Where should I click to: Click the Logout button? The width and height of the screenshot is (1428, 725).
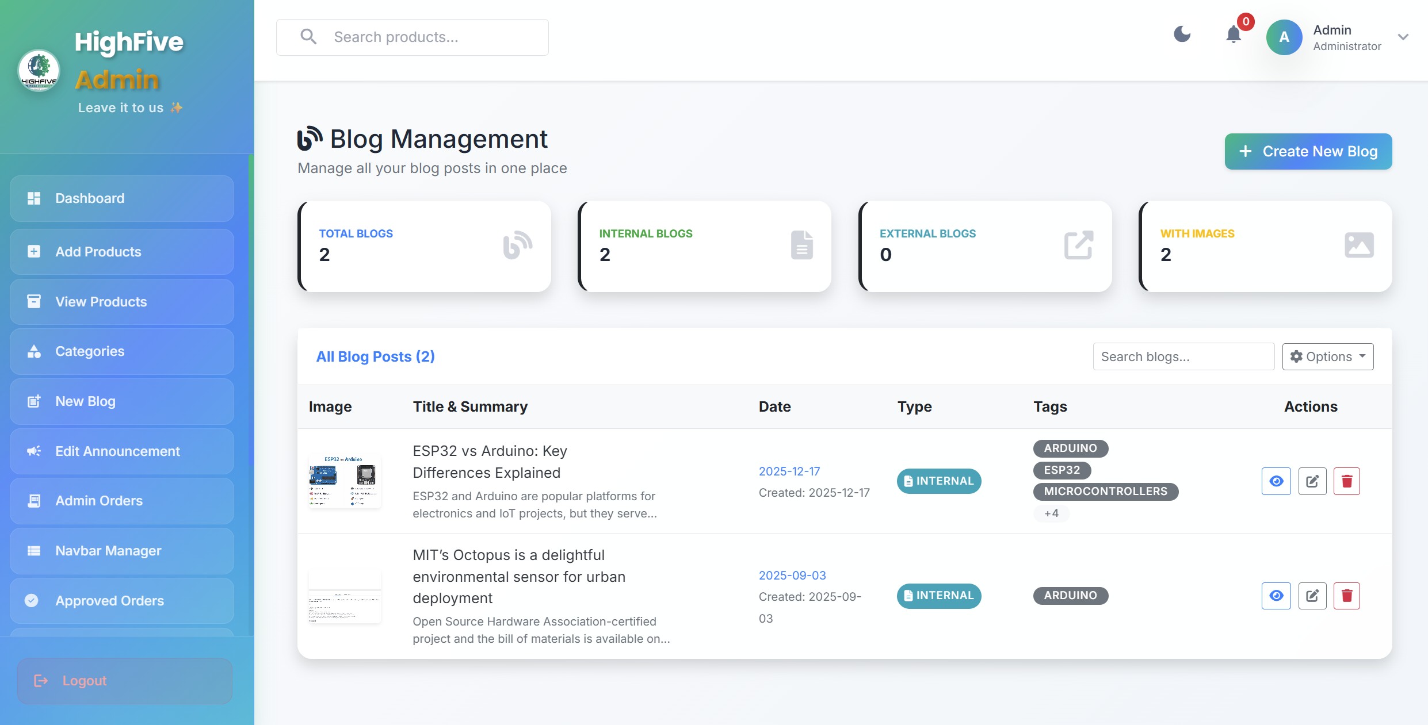coord(125,681)
